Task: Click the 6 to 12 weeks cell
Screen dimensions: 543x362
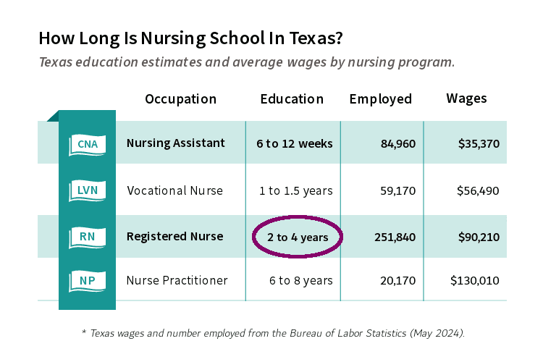Action: [295, 144]
